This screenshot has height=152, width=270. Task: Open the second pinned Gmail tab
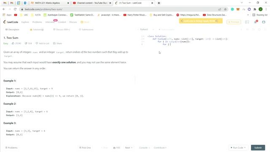12,3
